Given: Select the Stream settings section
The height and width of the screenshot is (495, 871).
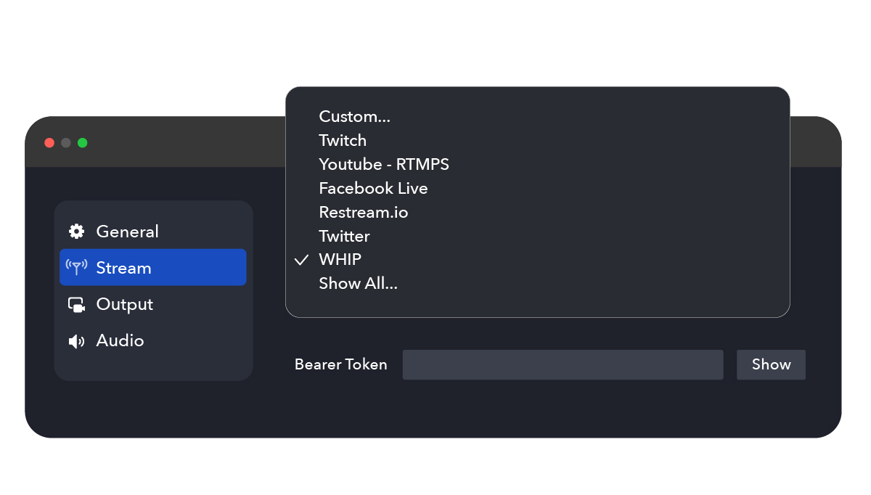Looking at the screenshot, I should click(123, 267).
